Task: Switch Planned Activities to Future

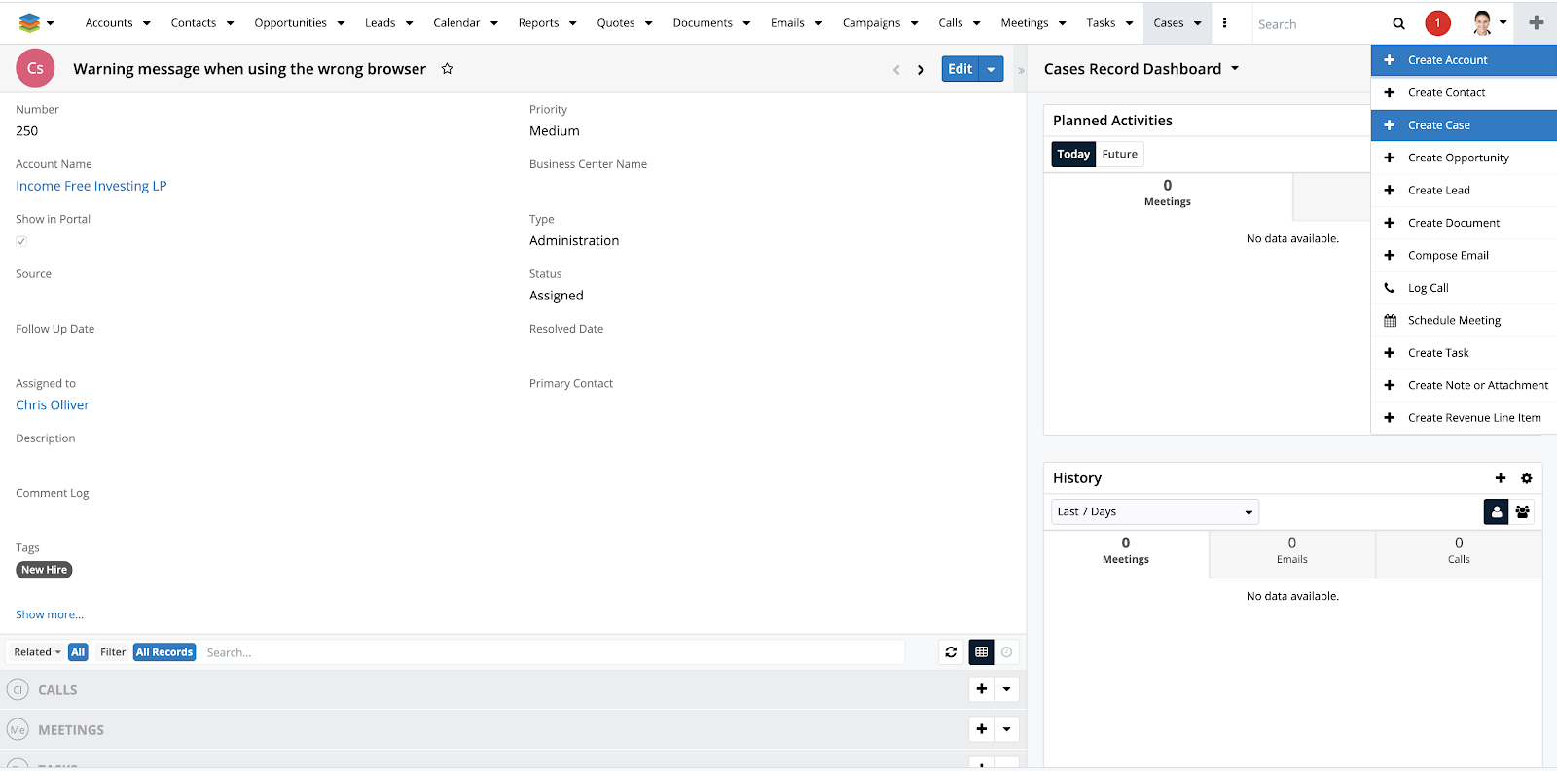Action: 1119,155
